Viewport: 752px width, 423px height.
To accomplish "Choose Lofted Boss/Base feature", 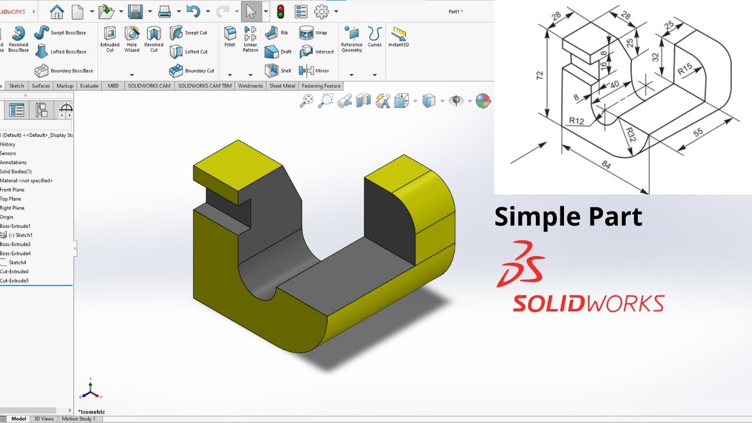I will [60, 52].
